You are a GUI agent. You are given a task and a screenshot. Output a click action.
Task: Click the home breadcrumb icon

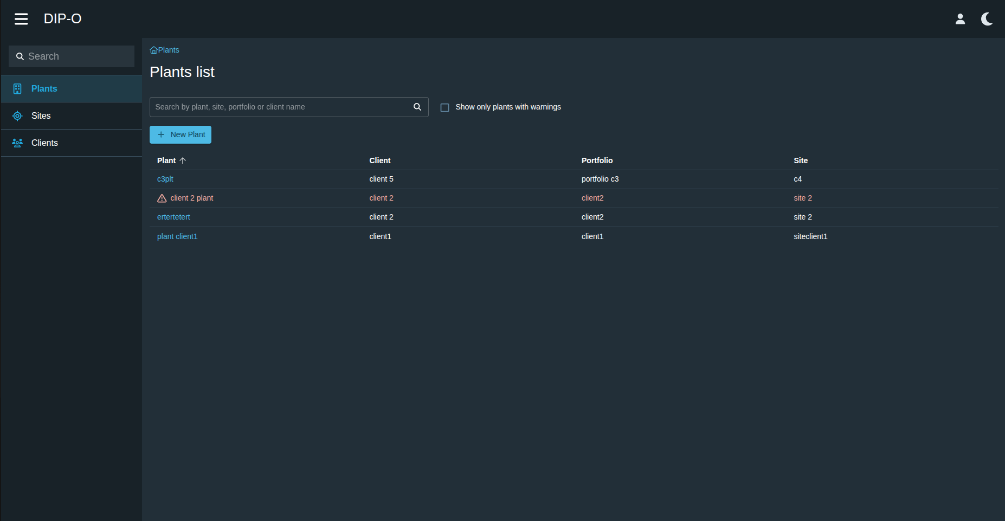tap(153, 50)
